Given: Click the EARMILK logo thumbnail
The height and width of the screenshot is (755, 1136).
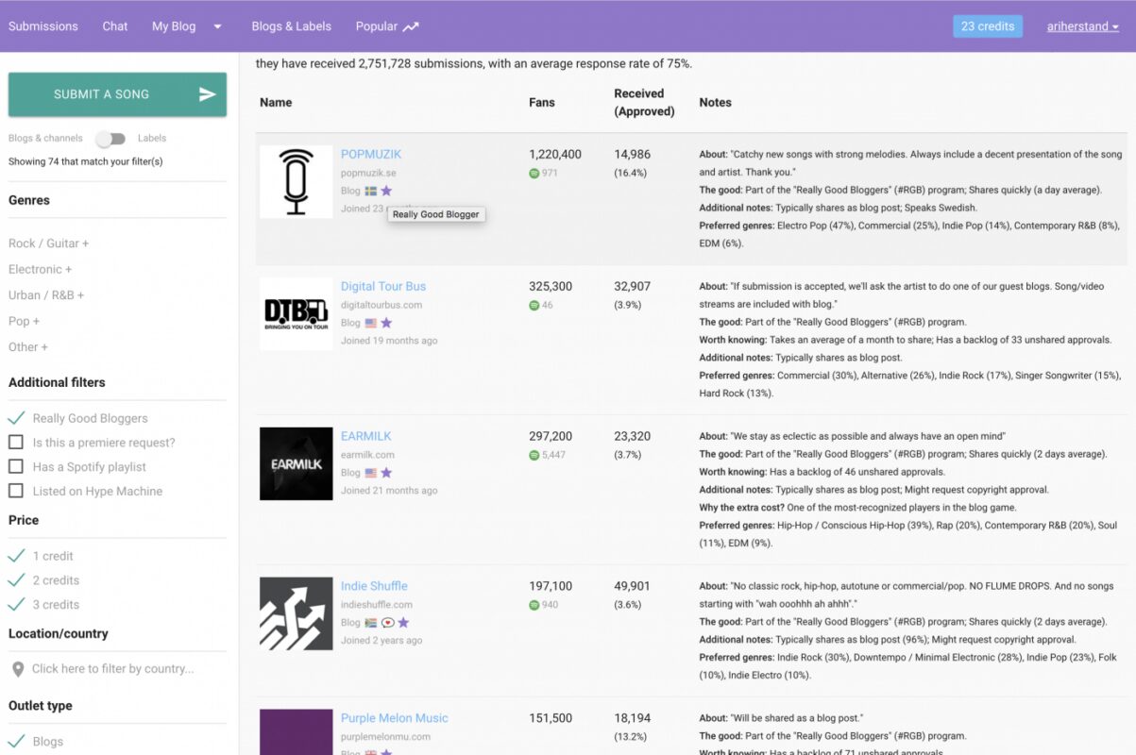Looking at the screenshot, I should 297,464.
